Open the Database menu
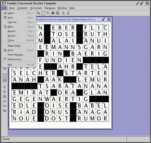This screenshot has width=151, height=143. tap(50, 8)
